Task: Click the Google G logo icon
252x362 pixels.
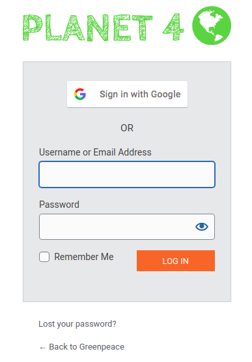Action: tap(80, 94)
